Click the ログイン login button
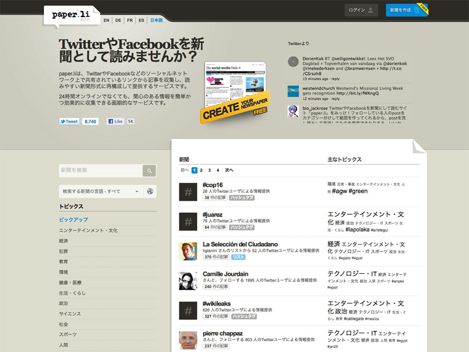Screen dimensions: 469x352 pos(361,10)
